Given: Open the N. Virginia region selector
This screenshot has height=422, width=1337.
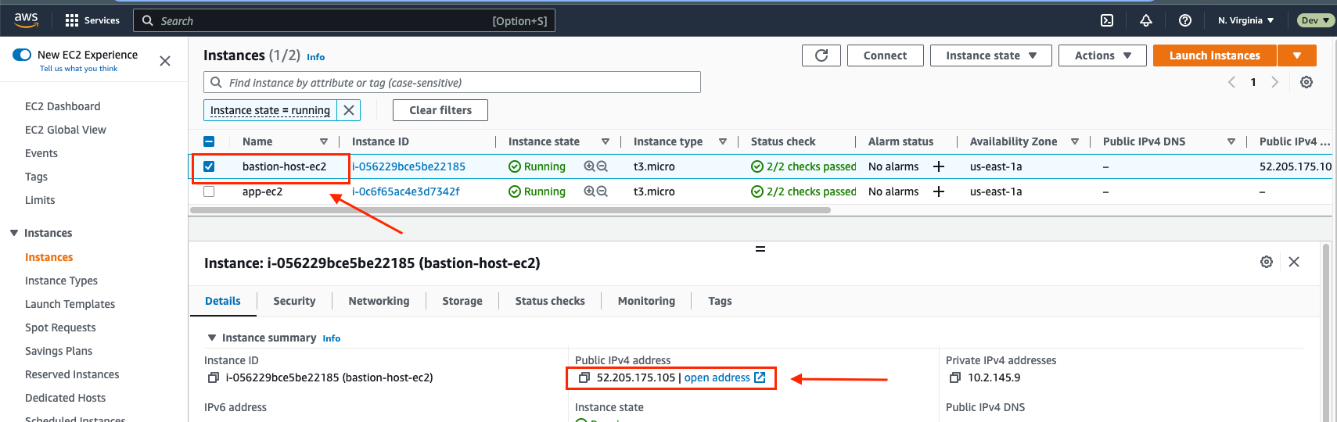Looking at the screenshot, I should [1245, 20].
